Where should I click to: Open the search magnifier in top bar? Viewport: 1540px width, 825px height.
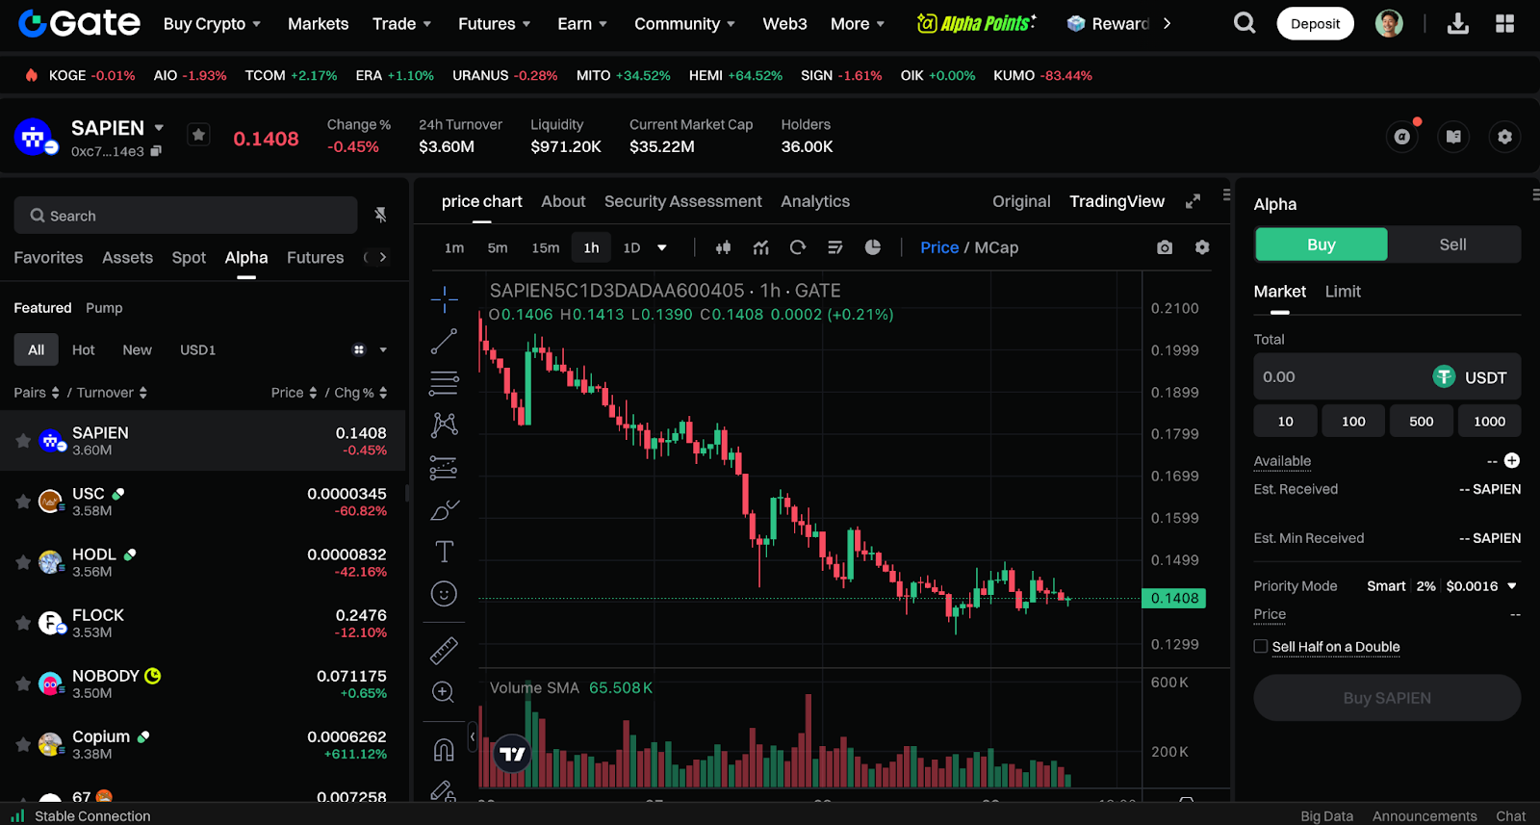click(x=1245, y=23)
